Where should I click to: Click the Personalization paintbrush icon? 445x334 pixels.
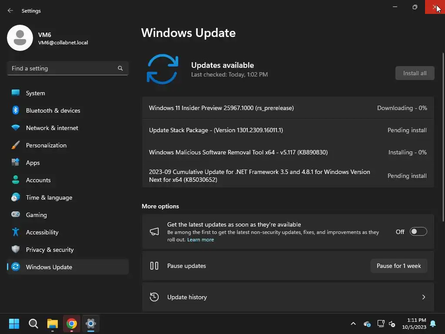point(16,145)
